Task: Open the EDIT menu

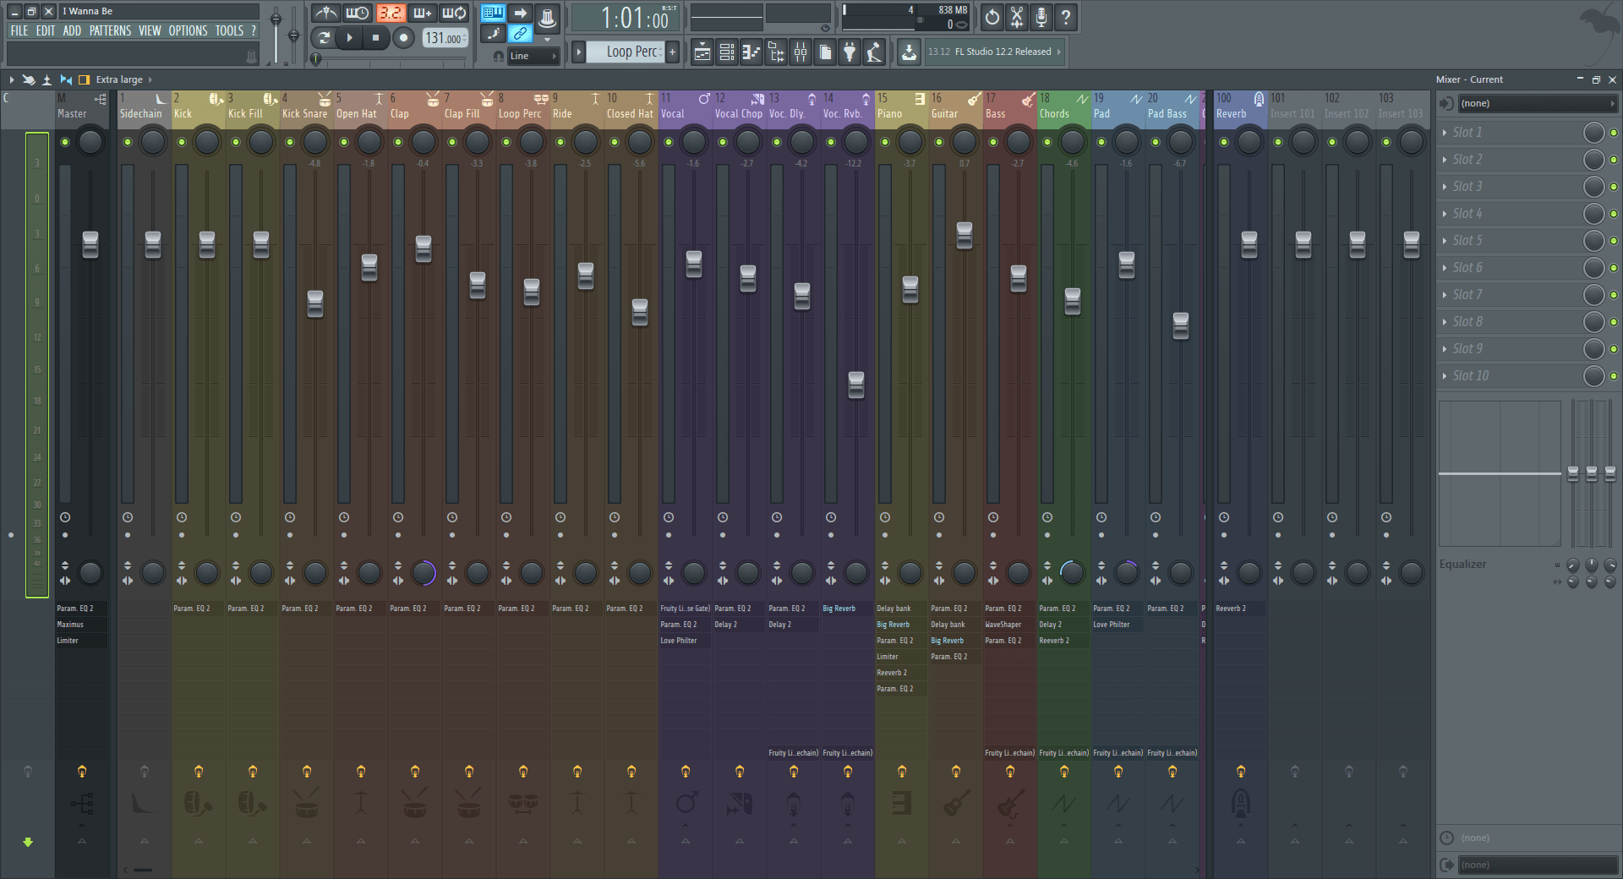Action: point(46,30)
